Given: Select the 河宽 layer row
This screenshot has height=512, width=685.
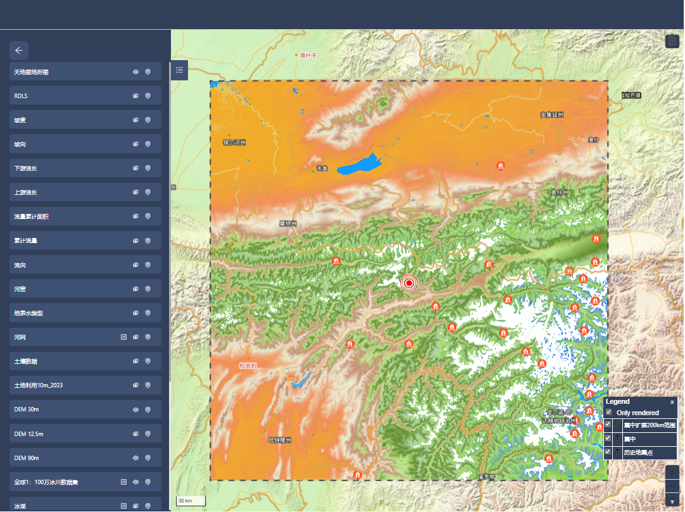Looking at the screenshot, I should [x=85, y=289].
